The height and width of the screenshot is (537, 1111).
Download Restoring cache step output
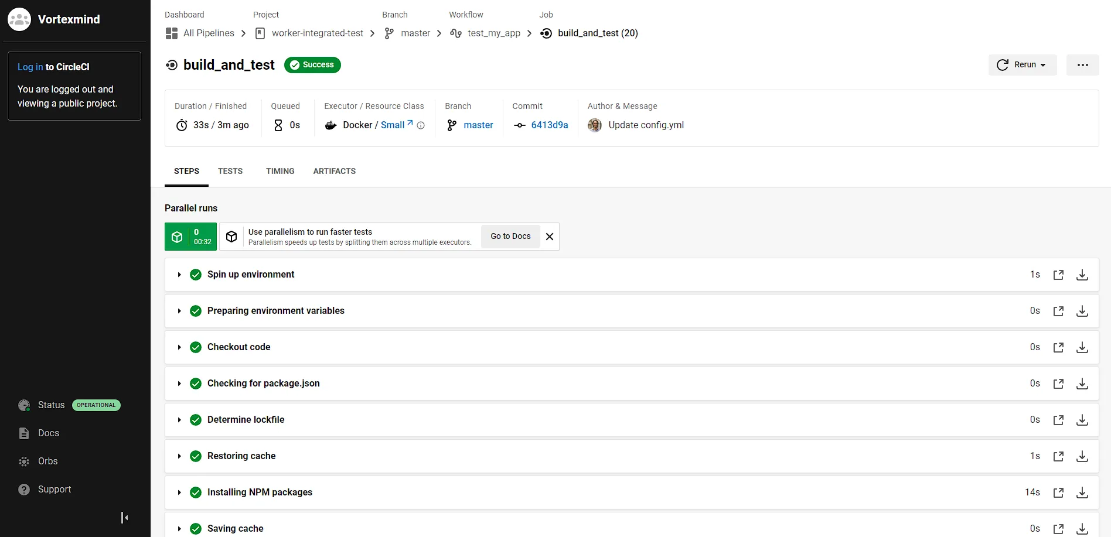[1082, 456]
